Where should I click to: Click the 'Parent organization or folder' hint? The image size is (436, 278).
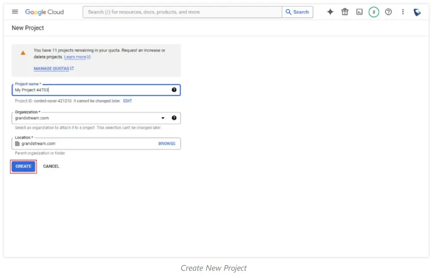pyautogui.click(x=40, y=153)
